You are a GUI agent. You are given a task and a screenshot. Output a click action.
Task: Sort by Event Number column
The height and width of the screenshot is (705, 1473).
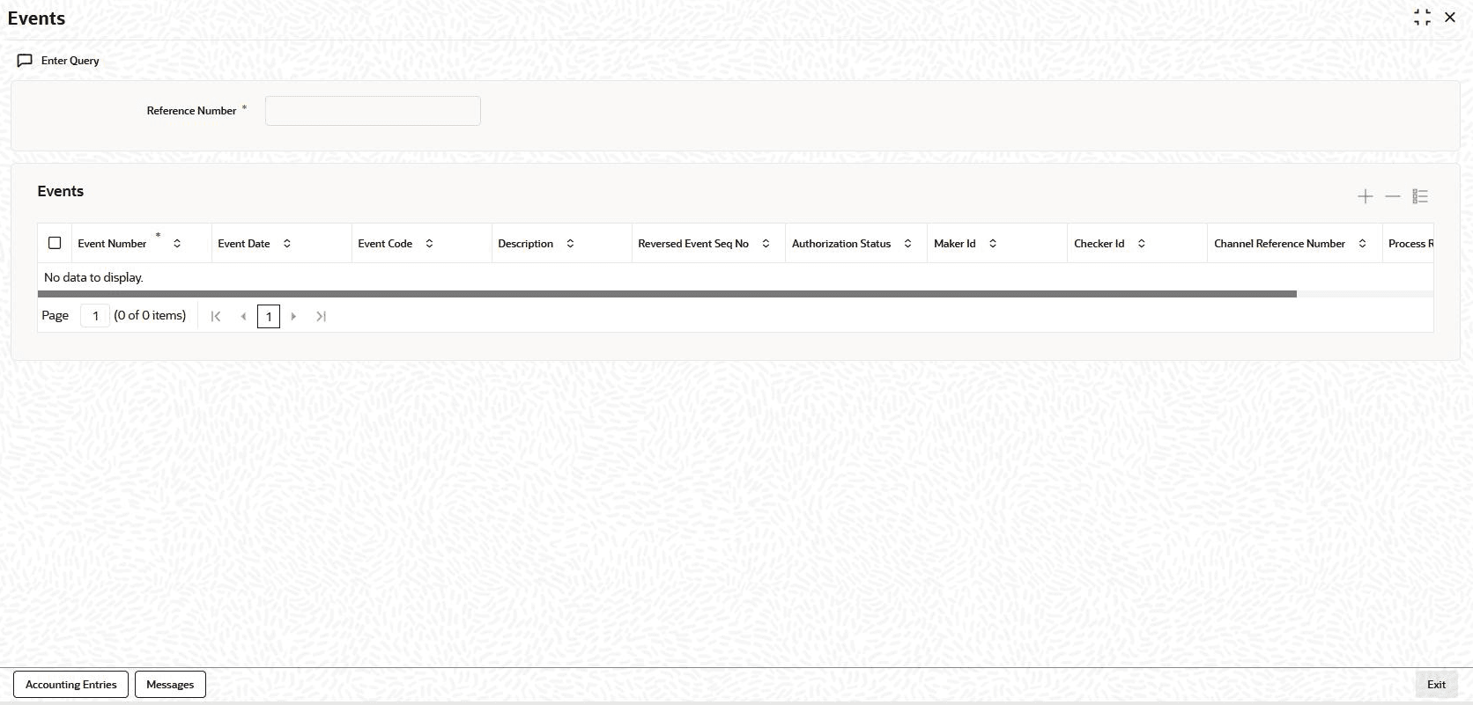pos(177,244)
